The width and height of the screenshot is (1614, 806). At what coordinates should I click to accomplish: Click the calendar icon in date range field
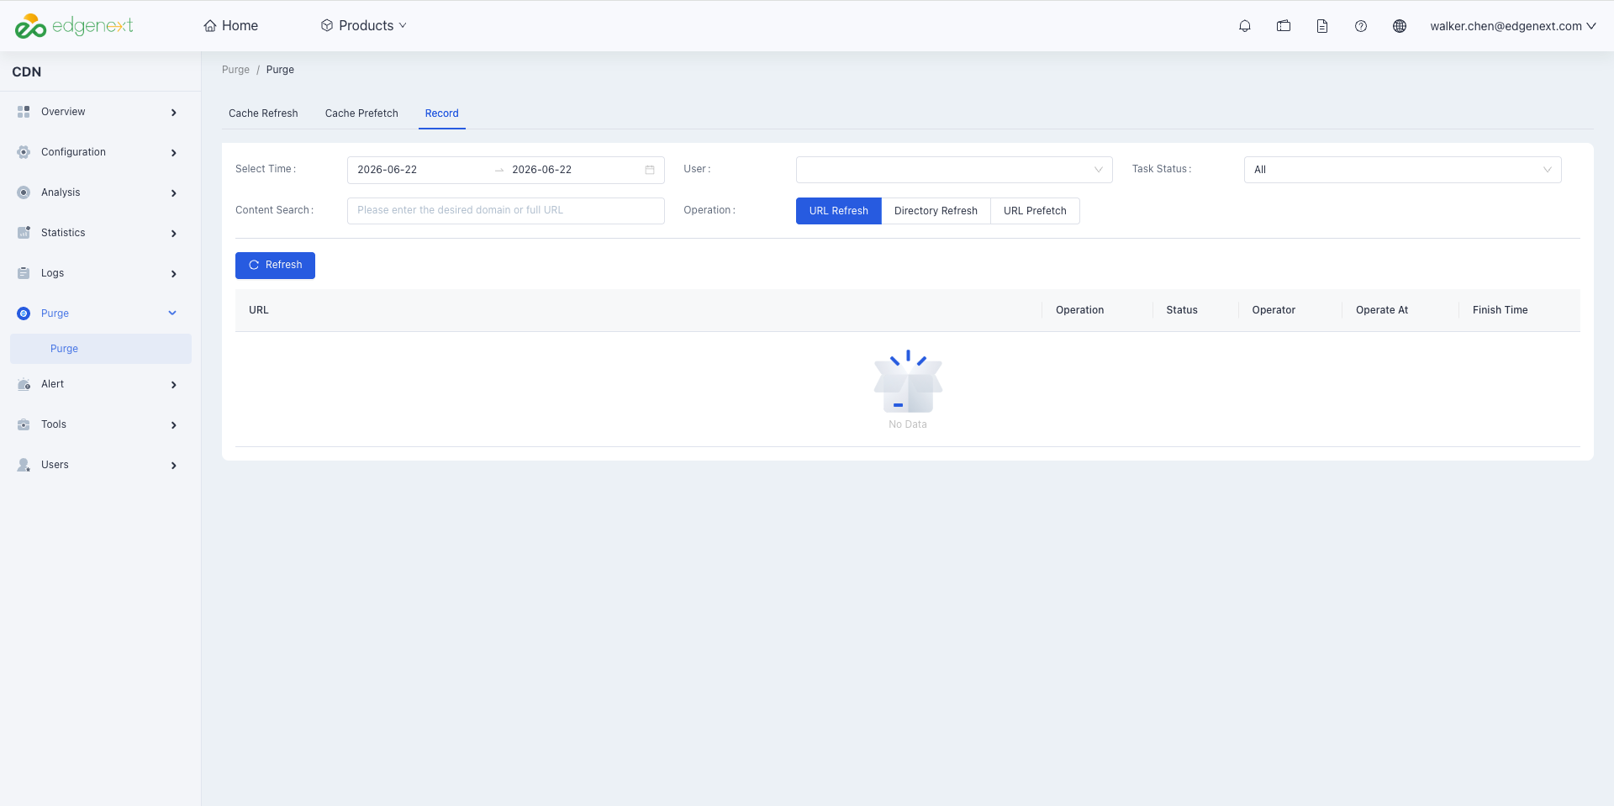tap(650, 170)
